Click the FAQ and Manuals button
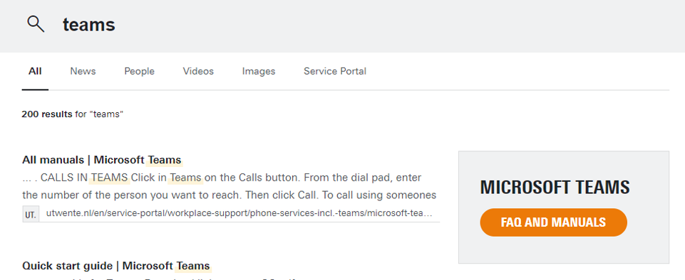 pyautogui.click(x=554, y=222)
